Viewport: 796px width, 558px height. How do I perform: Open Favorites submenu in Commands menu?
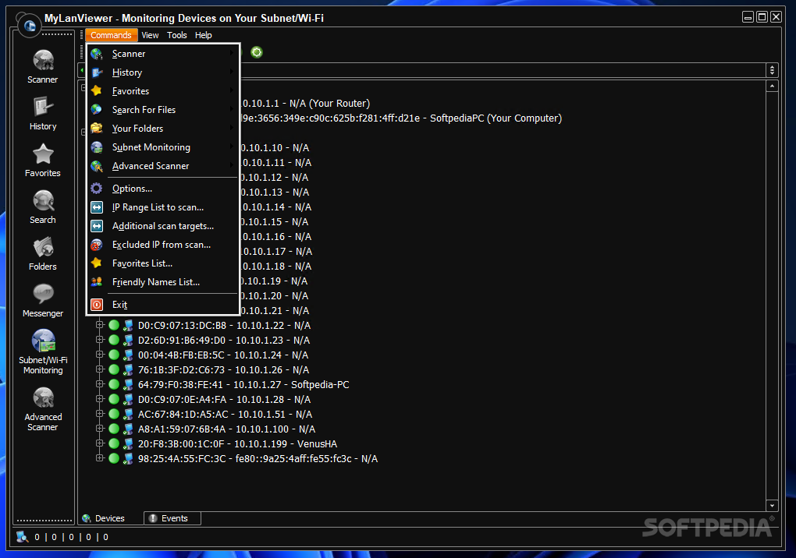pyautogui.click(x=163, y=91)
